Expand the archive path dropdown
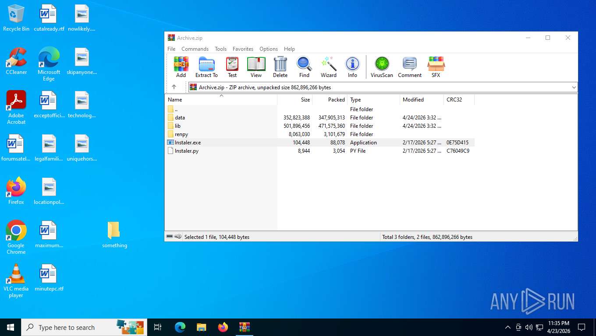Screen dimensions: 596x336 tap(574, 87)
